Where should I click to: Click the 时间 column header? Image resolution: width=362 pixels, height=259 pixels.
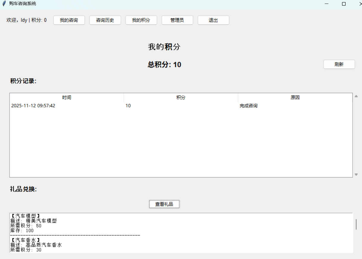(67, 98)
